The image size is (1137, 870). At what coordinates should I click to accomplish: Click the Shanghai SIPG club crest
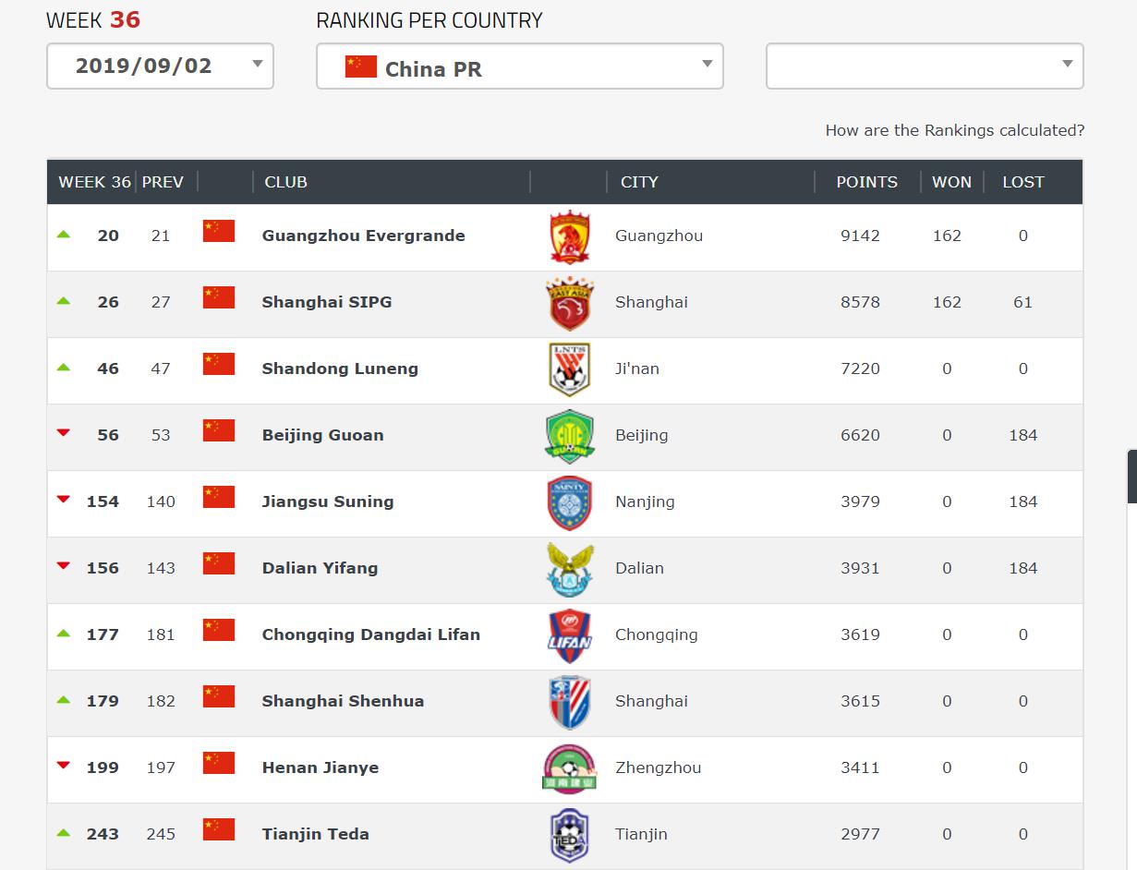[569, 304]
